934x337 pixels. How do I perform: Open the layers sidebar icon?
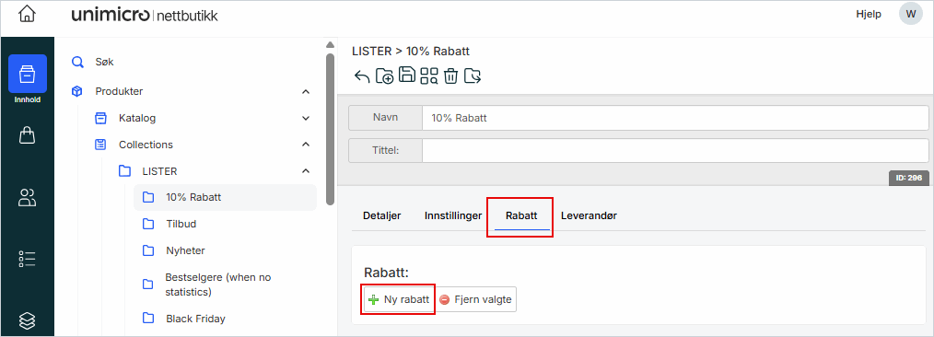point(28,321)
